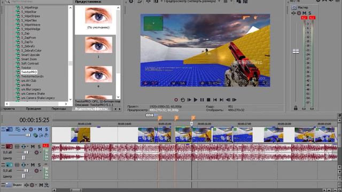The width and height of the screenshot is (342, 192).
Task: Show next tabs with right arrow
Action: click(x=120, y=109)
